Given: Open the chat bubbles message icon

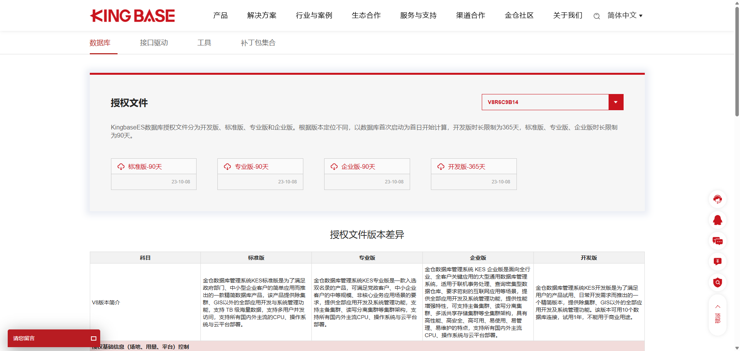Looking at the screenshot, I should pyautogui.click(x=718, y=241).
